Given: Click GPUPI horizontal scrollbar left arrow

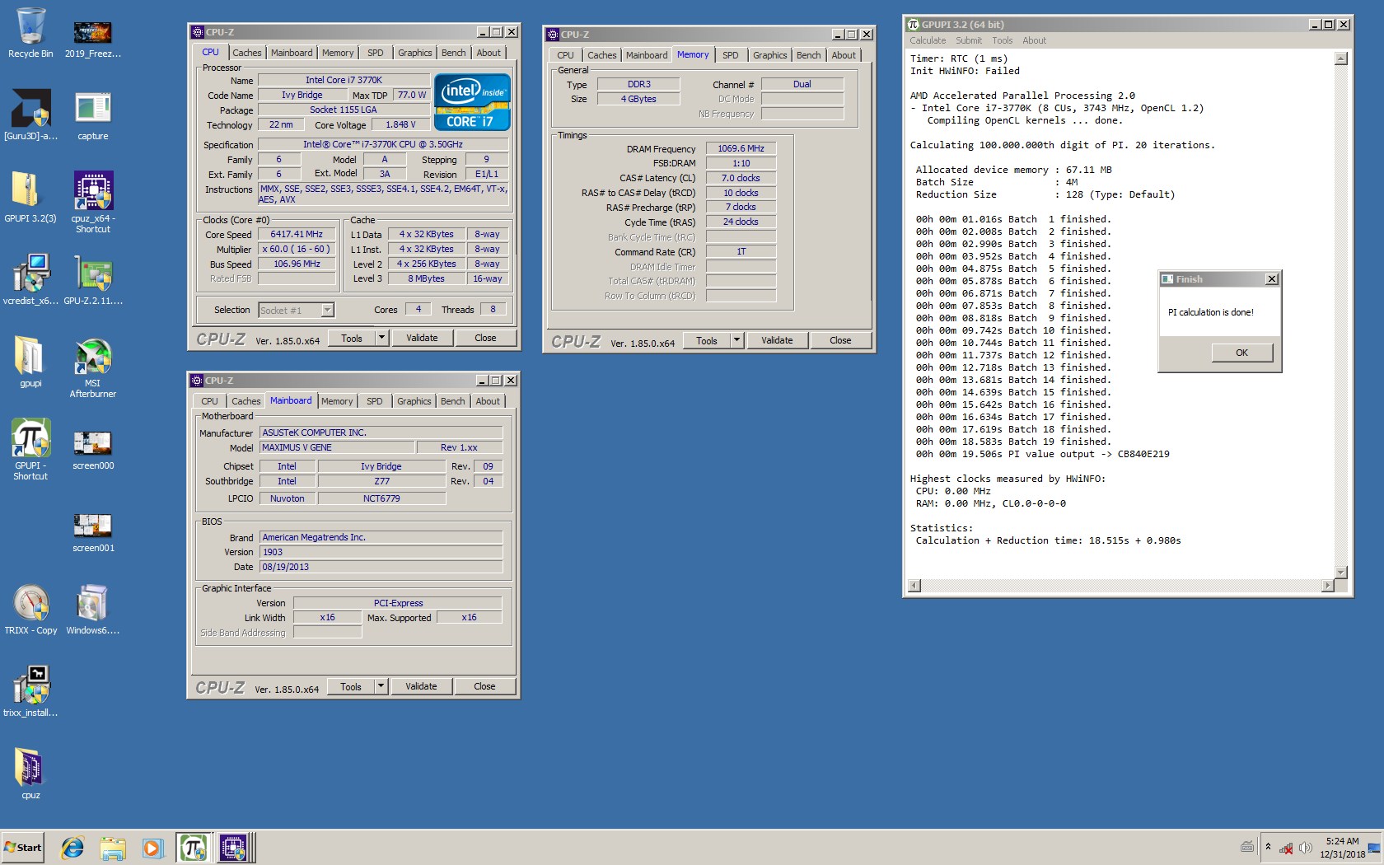Looking at the screenshot, I should (x=914, y=586).
